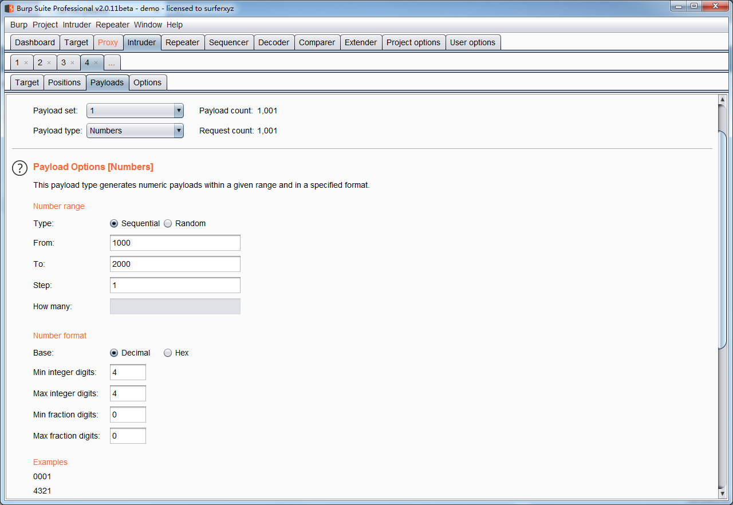
Task: Click the help icon beside Payload Options
Action: pyautogui.click(x=19, y=168)
